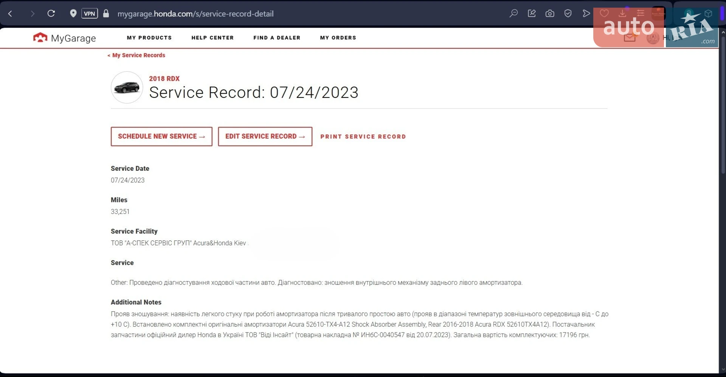Click the 'Service Record: 07/24/2023' heading
Viewport: 726px width, 377px height.
coord(254,93)
